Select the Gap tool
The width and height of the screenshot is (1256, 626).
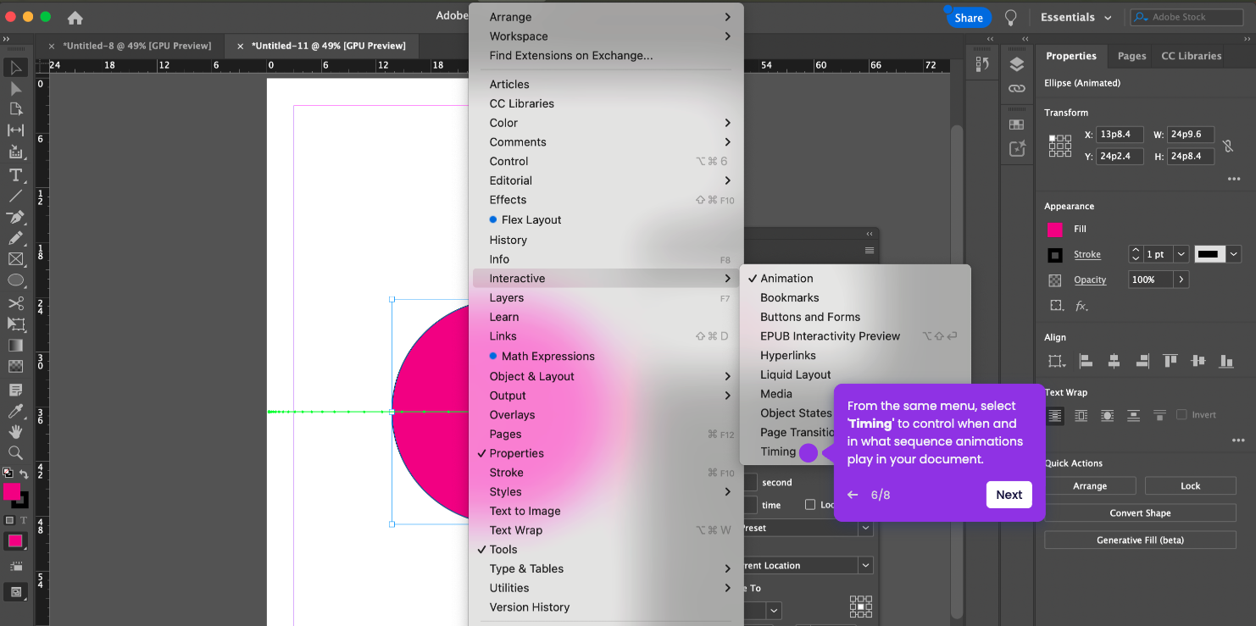click(x=15, y=130)
